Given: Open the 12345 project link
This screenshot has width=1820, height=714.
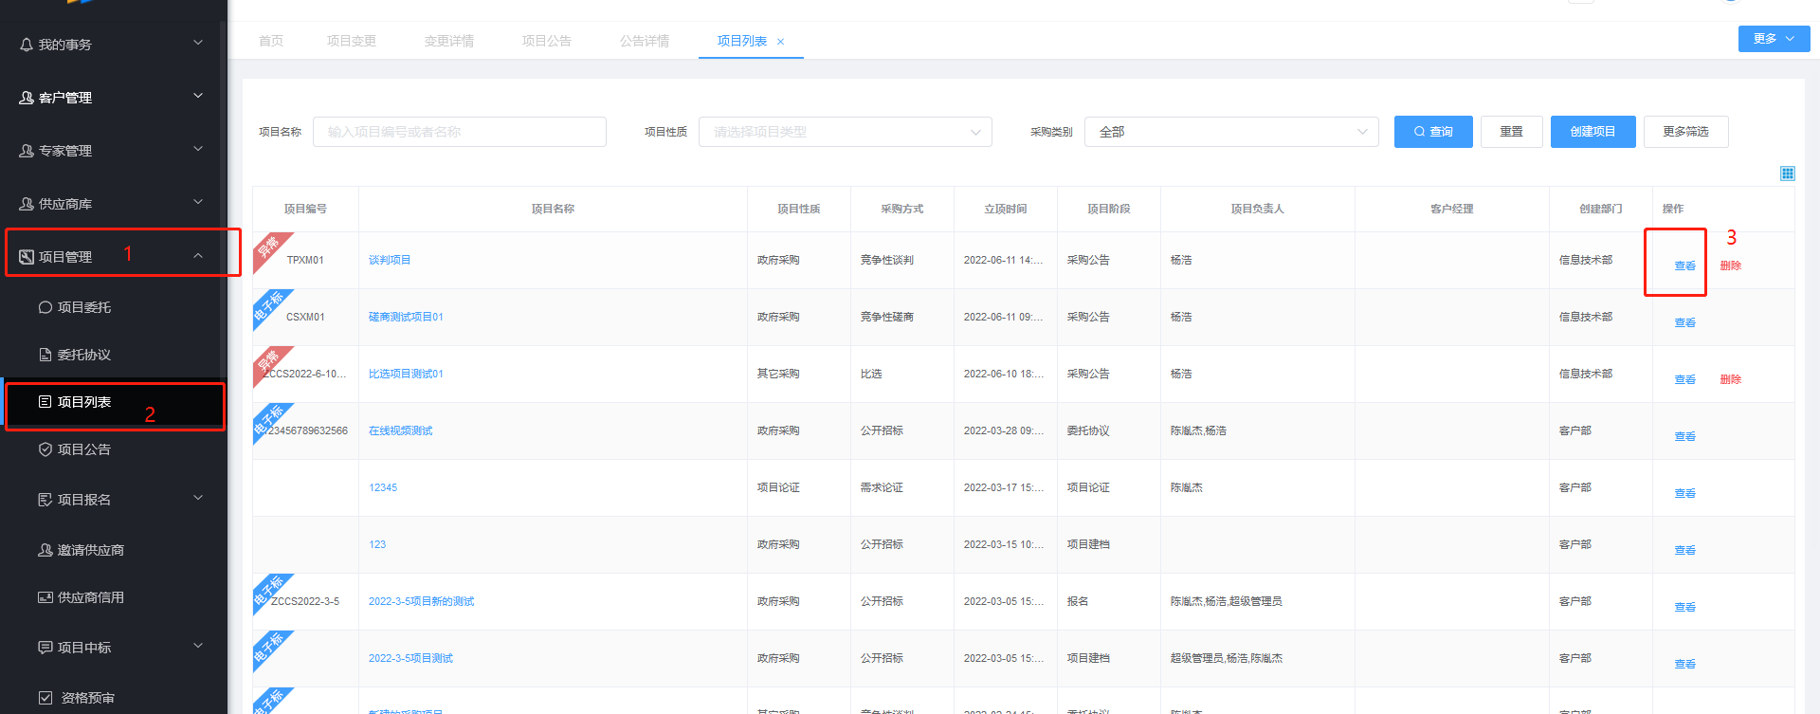Looking at the screenshot, I should [x=383, y=487].
